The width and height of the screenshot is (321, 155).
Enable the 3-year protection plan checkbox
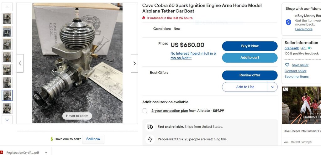coord(145,111)
